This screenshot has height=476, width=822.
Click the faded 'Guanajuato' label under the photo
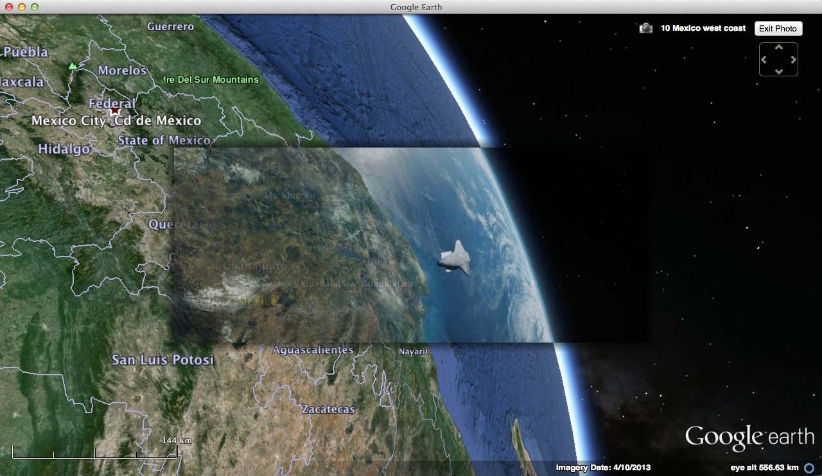click(x=255, y=266)
